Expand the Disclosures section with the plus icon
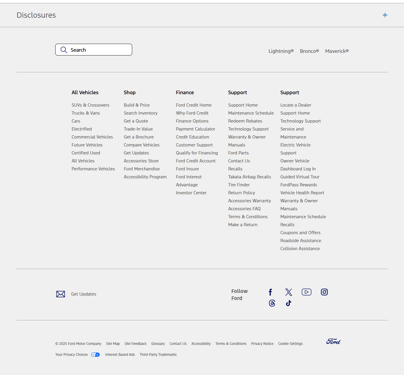The width and height of the screenshot is (404, 375). click(x=385, y=15)
